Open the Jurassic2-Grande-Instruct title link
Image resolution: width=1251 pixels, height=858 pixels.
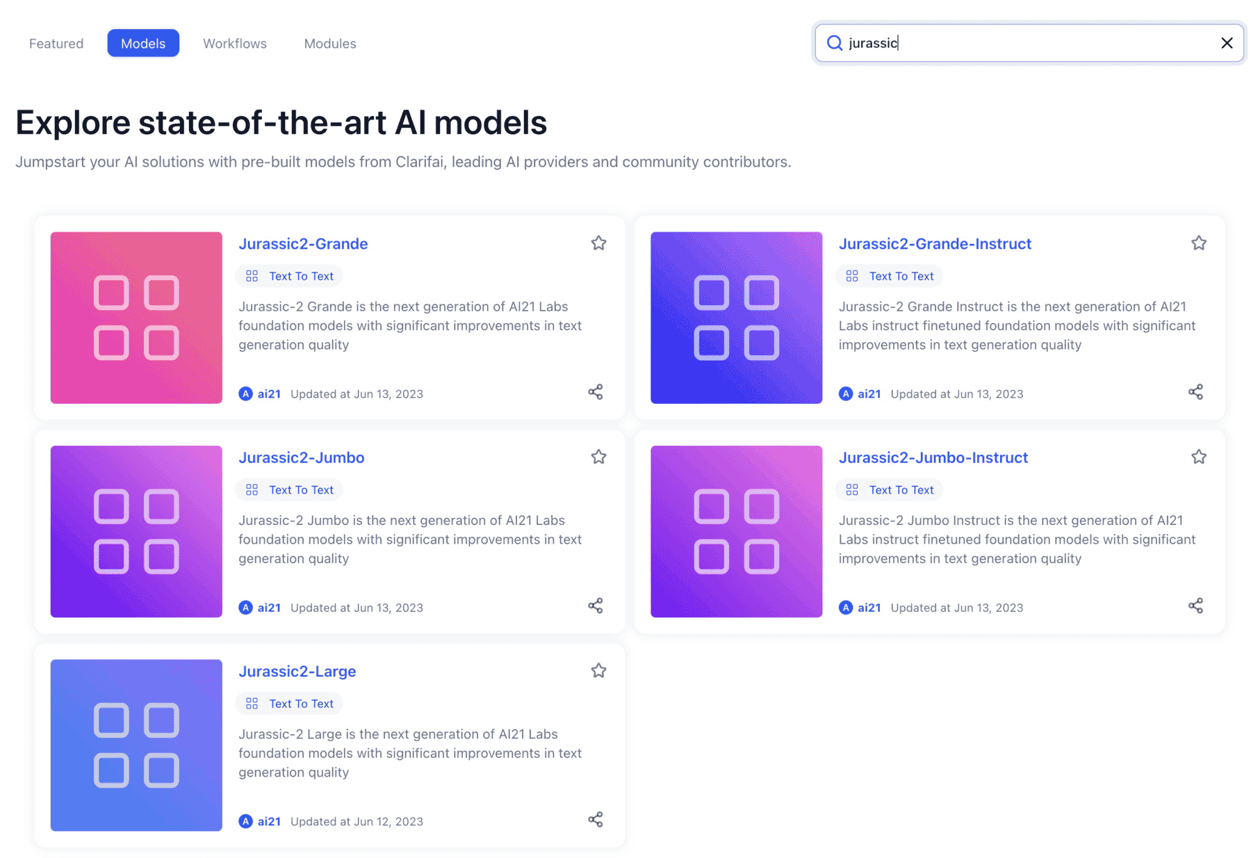click(935, 244)
